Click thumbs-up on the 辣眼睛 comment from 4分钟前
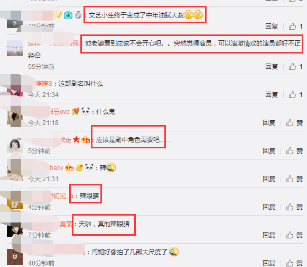Viewport: 307px width, 267px height. [290, 207]
